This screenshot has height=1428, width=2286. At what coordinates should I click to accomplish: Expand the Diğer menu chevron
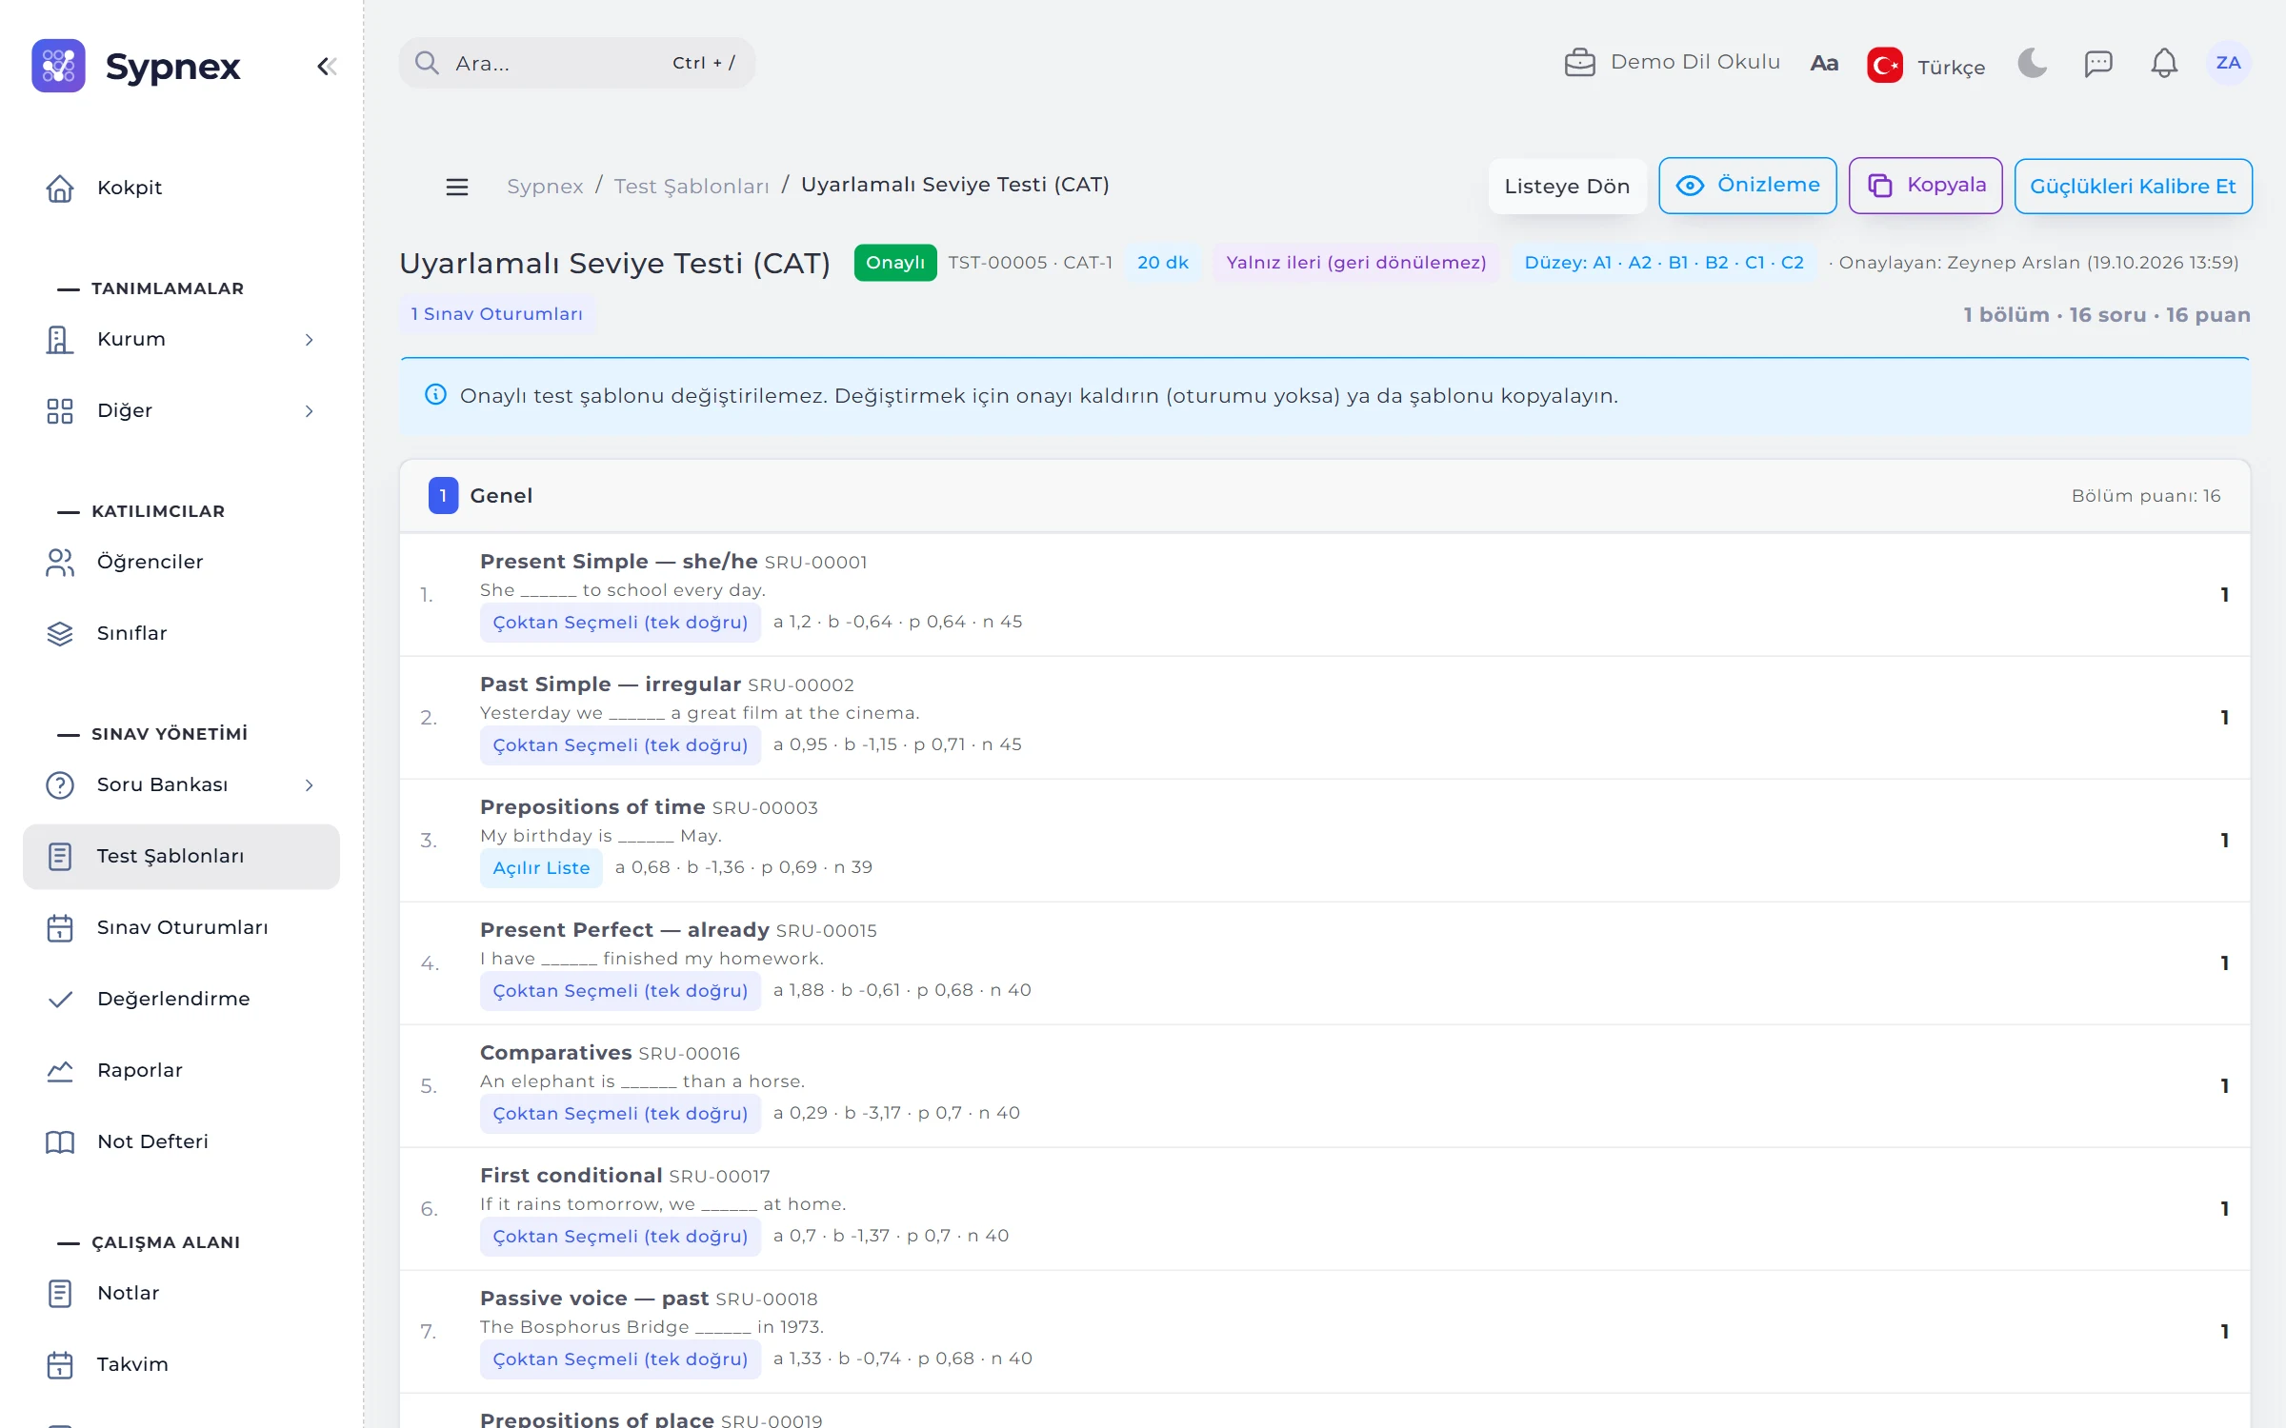tap(309, 411)
